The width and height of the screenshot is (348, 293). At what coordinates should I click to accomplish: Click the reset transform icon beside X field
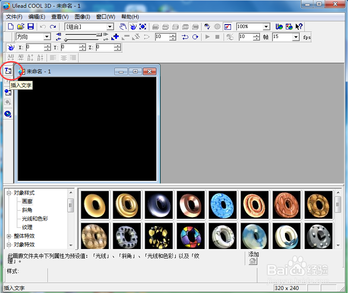10,47
